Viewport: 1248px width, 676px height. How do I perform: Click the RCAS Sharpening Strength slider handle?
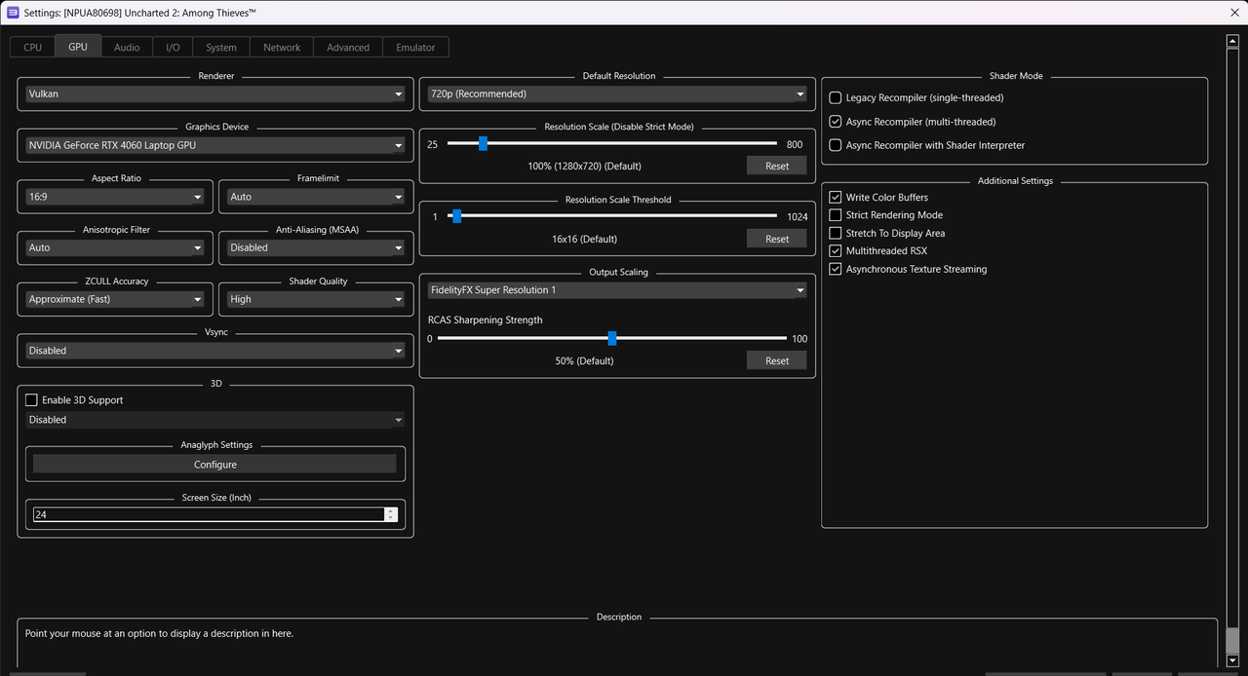pyautogui.click(x=612, y=338)
